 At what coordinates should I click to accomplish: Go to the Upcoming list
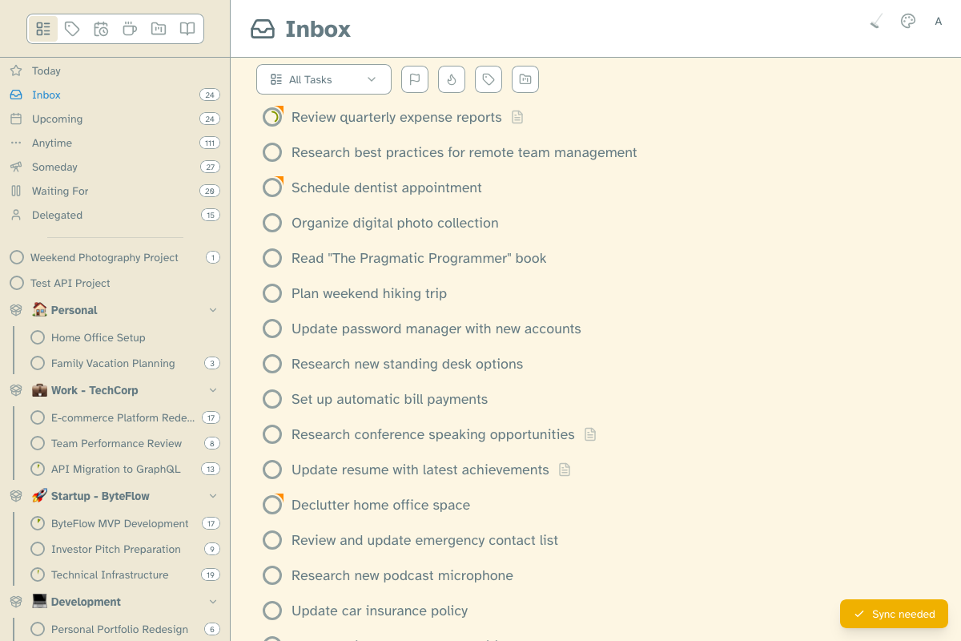tap(57, 119)
